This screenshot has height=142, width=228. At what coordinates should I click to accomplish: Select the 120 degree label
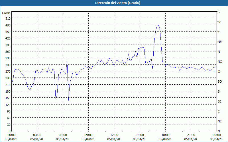click(x=8, y=105)
